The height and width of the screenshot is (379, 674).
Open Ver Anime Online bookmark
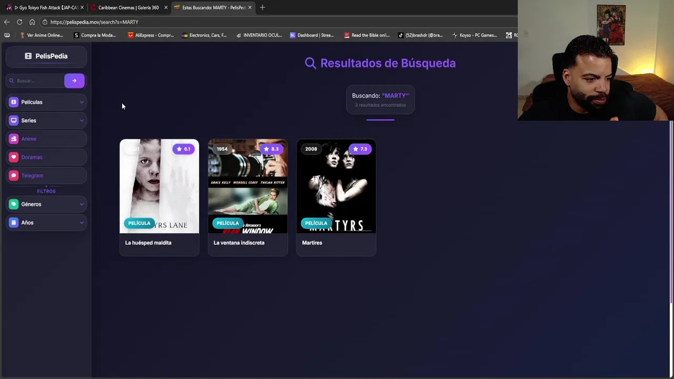(x=41, y=35)
